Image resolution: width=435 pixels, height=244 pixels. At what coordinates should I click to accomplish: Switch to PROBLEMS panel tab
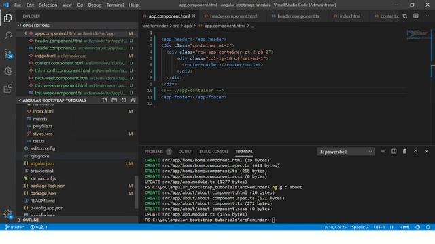[154, 152]
